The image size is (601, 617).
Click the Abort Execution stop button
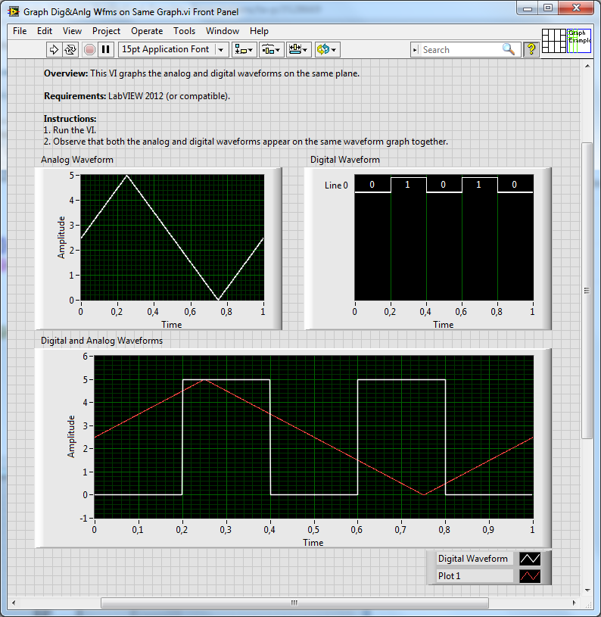89,49
